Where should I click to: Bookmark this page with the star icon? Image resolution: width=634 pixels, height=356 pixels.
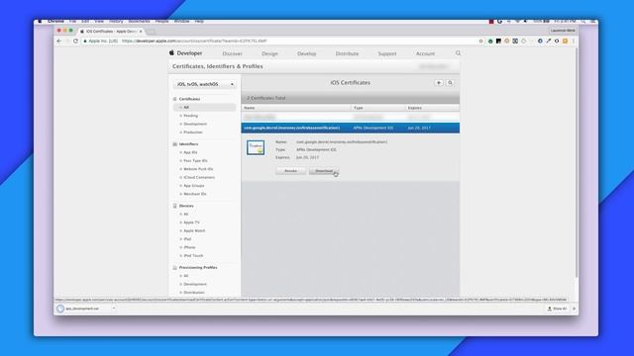tap(480, 41)
